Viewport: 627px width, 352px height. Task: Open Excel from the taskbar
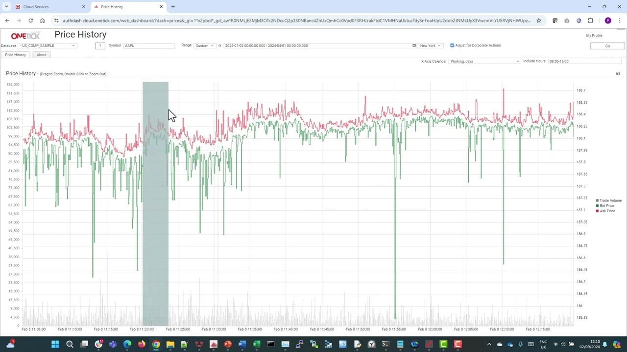tap(256, 345)
